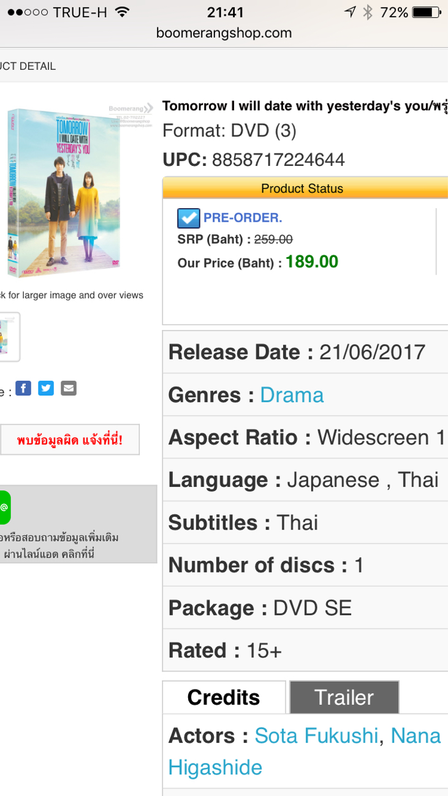This screenshot has height=796, width=448.
Task: Open the Nana Higashide actor link
Action: tap(305, 751)
